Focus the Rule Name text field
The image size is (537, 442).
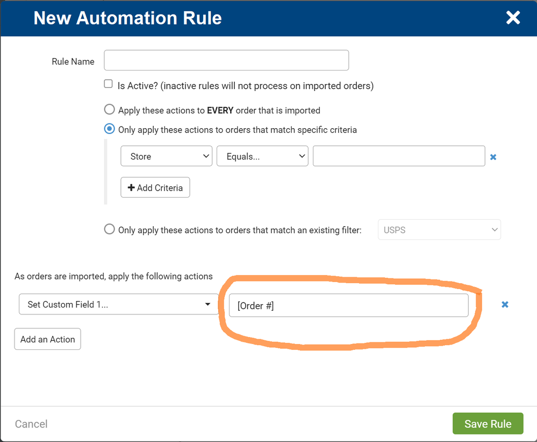[x=226, y=60]
